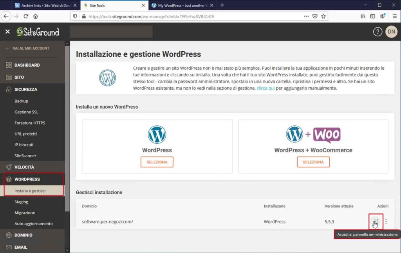This screenshot has width=401, height=253.
Task: Show tracking protection shield info
Action: pos(75,16)
